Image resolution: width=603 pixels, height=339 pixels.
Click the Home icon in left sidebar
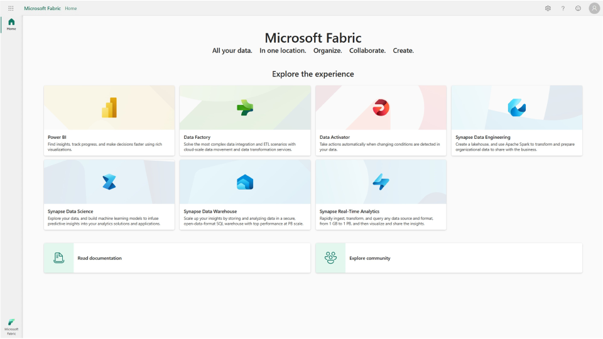pyautogui.click(x=11, y=24)
